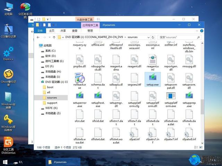Screen dimensions: 222x166
Task: Open DiskGenius 分区工具 desktop icon
Action: pos(8,145)
